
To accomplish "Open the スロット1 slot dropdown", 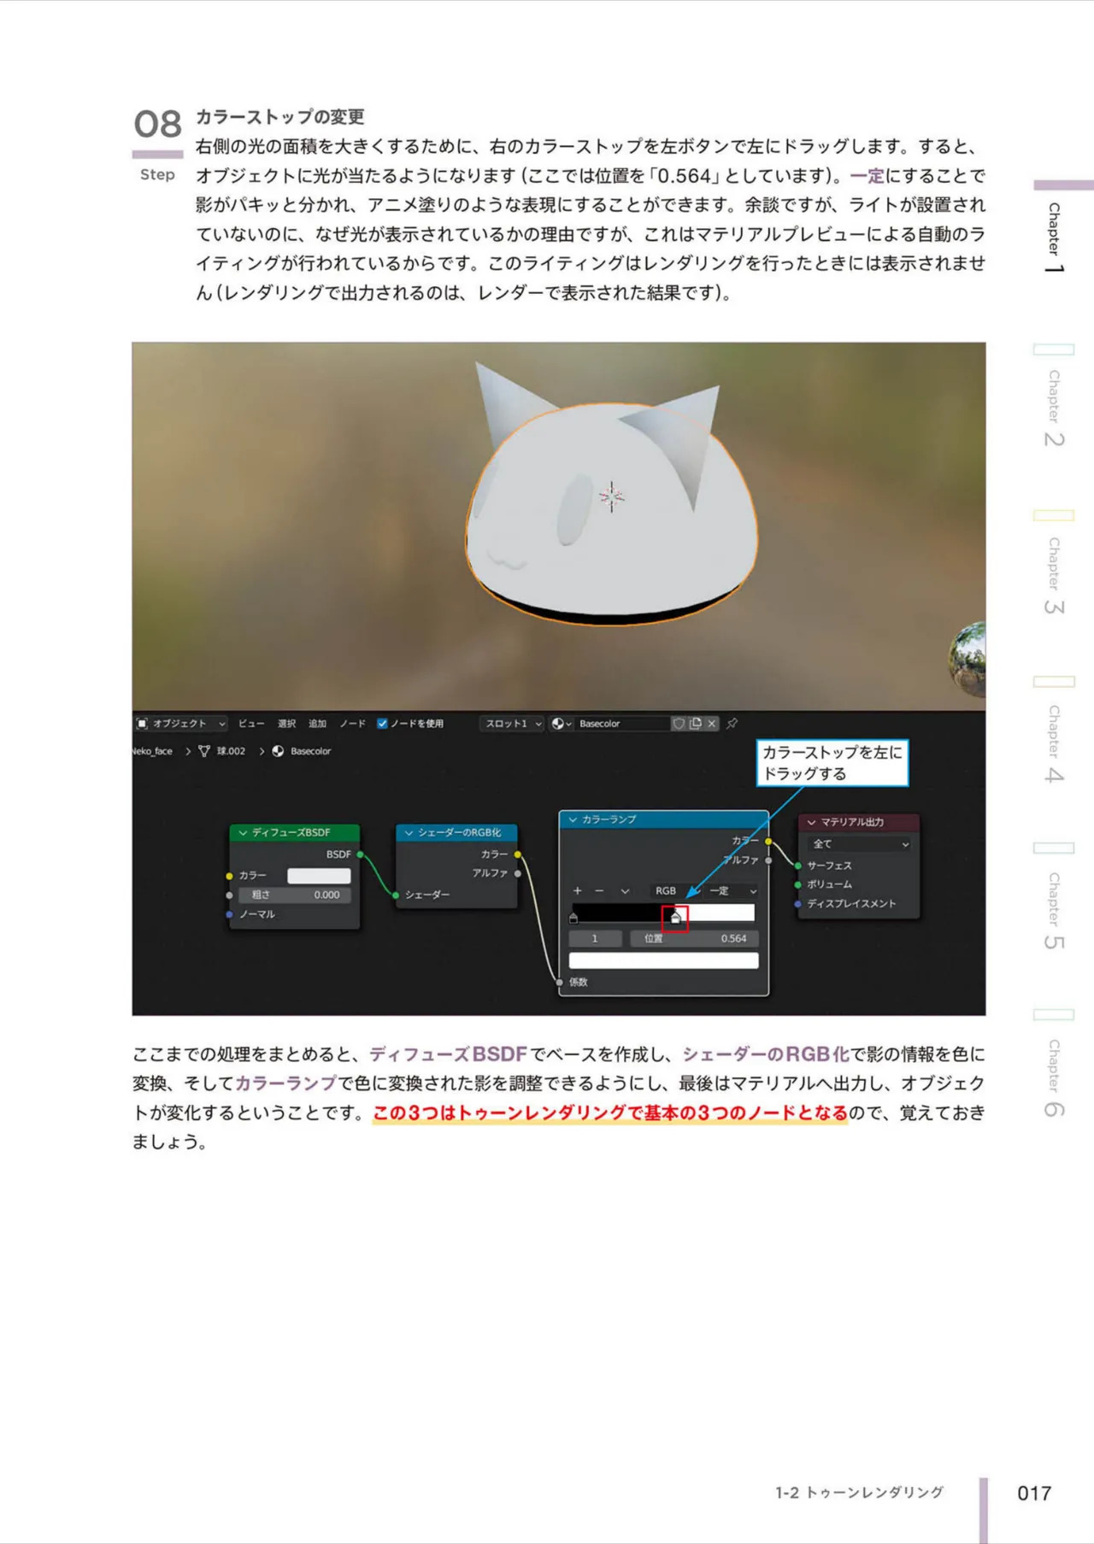I will (x=511, y=724).
